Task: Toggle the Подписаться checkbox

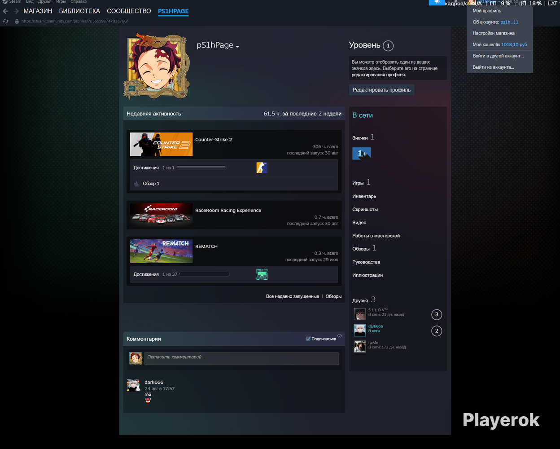Action: 308,339
